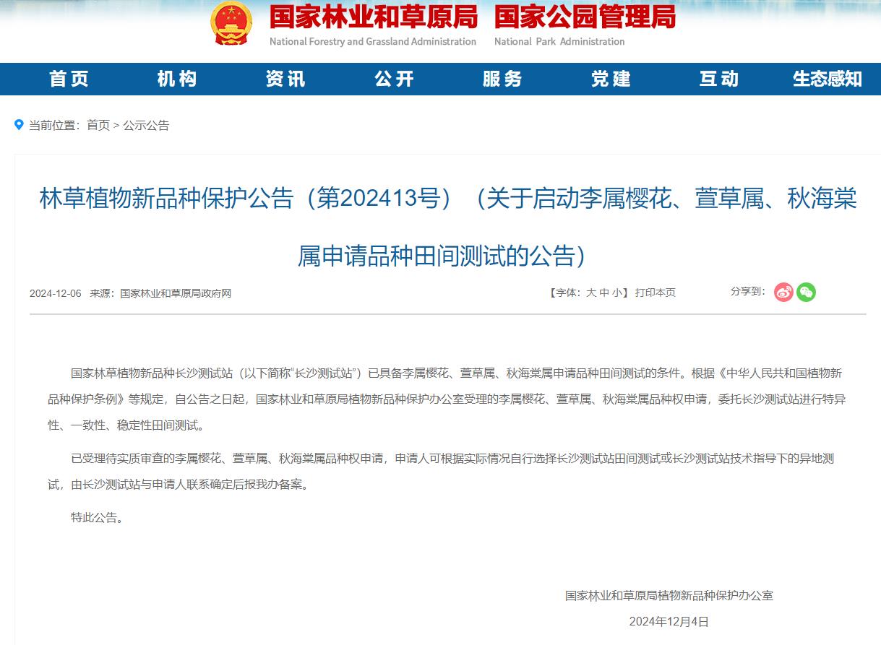
Task: Share the announcement to WeChat
Action: 806,292
